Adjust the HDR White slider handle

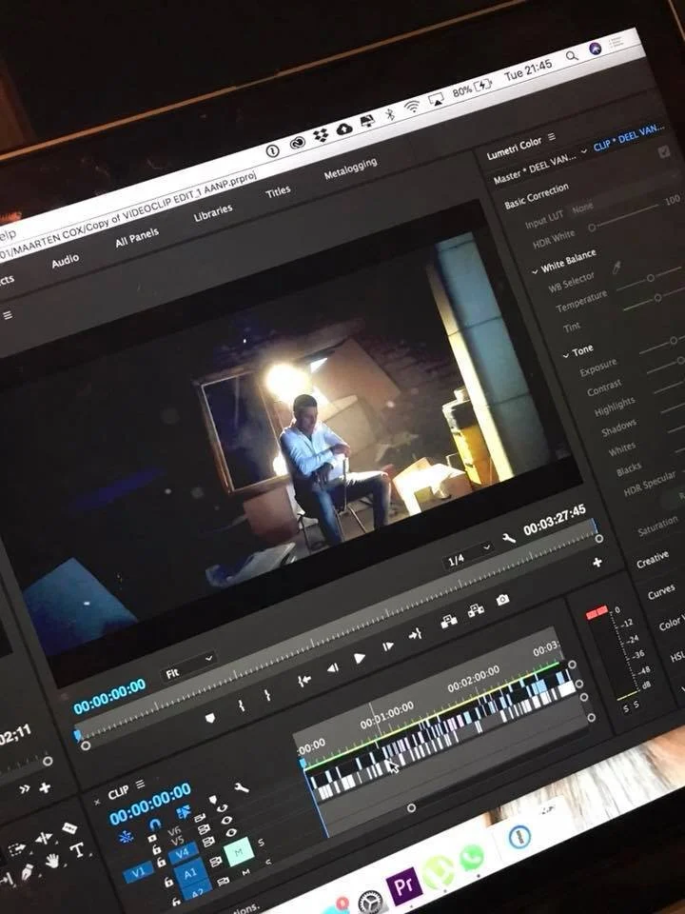(x=592, y=228)
